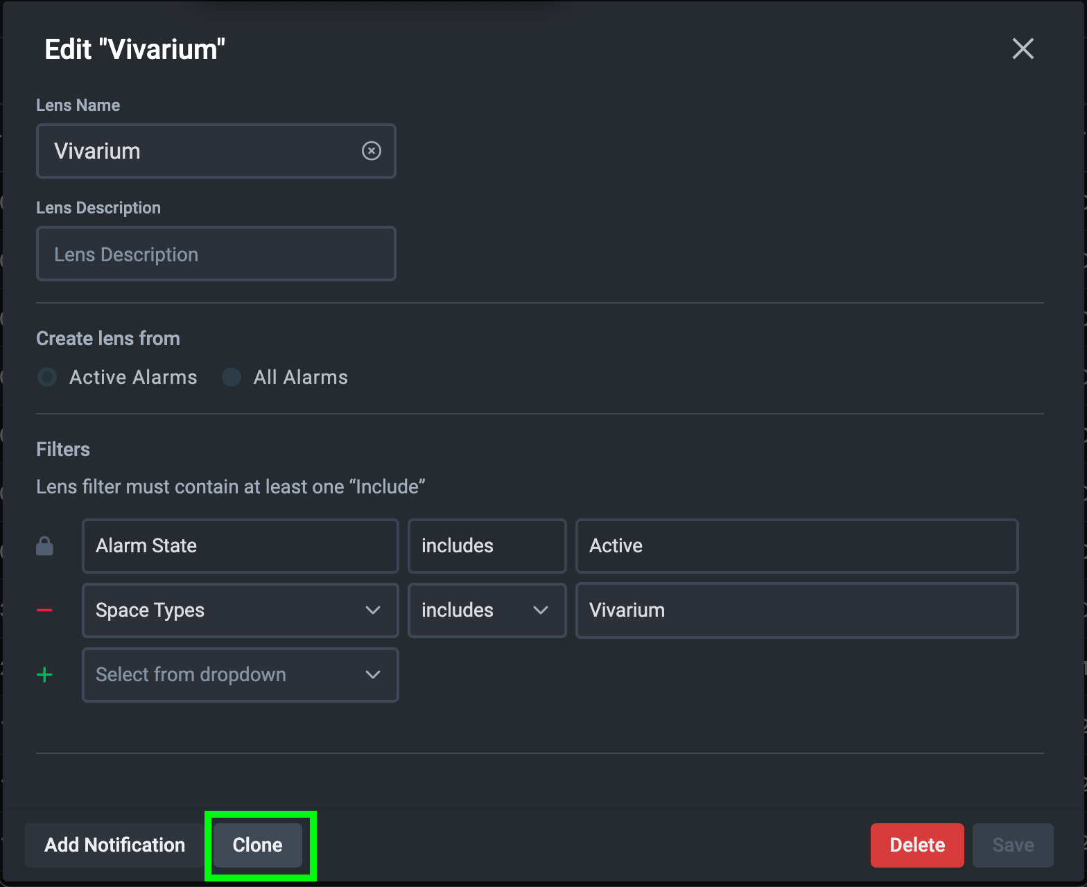The height and width of the screenshot is (887, 1087).
Task: Click into the Lens Description field
Action: [x=216, y=254]
